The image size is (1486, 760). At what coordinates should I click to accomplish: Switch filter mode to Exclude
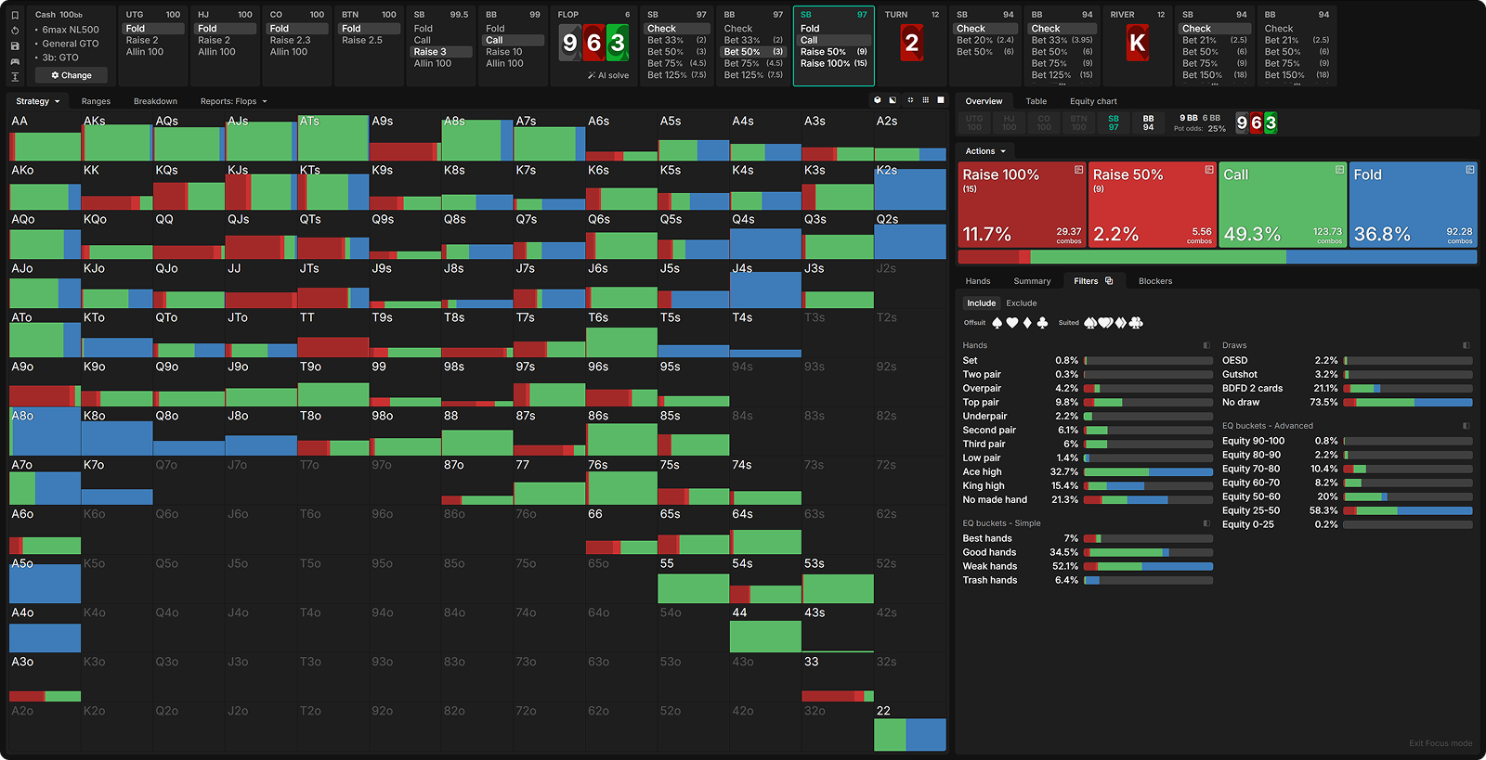pyautogui.click(x=1021, y=303)
